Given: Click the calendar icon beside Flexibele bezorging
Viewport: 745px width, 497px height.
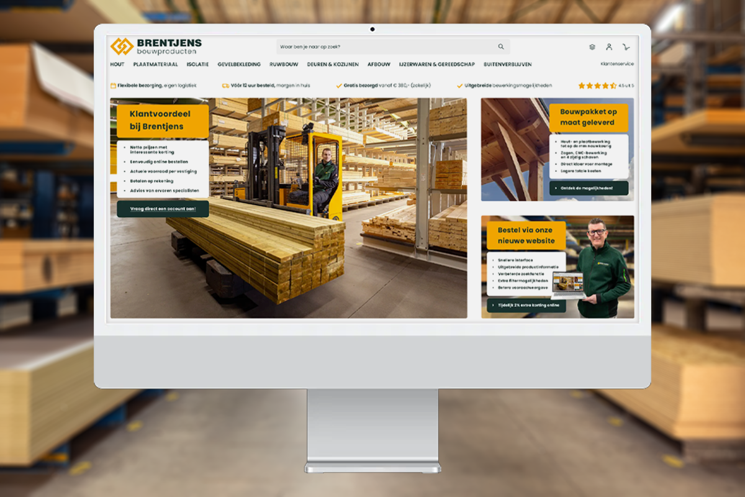Looking at the screenshot, I should [x=113, y=86].
